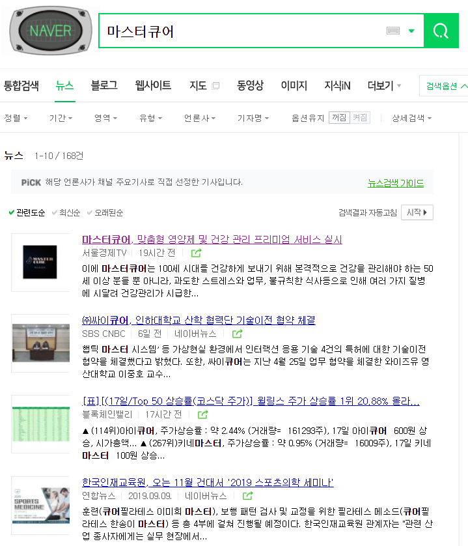Click the 싸이큐어 agreement photo thumbnail

pyautogui.click(x=40, y=343)
